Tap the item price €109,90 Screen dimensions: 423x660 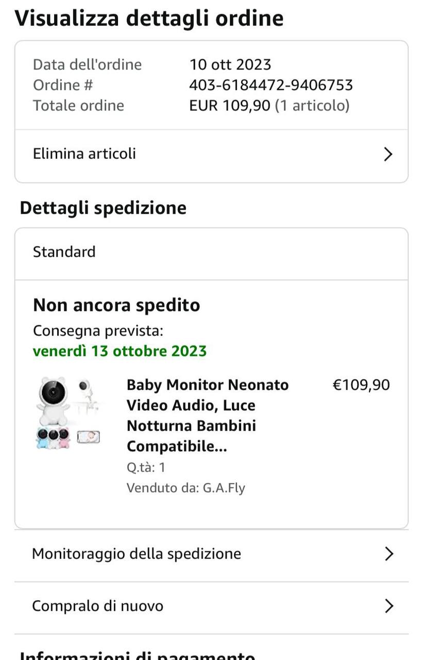362,385
